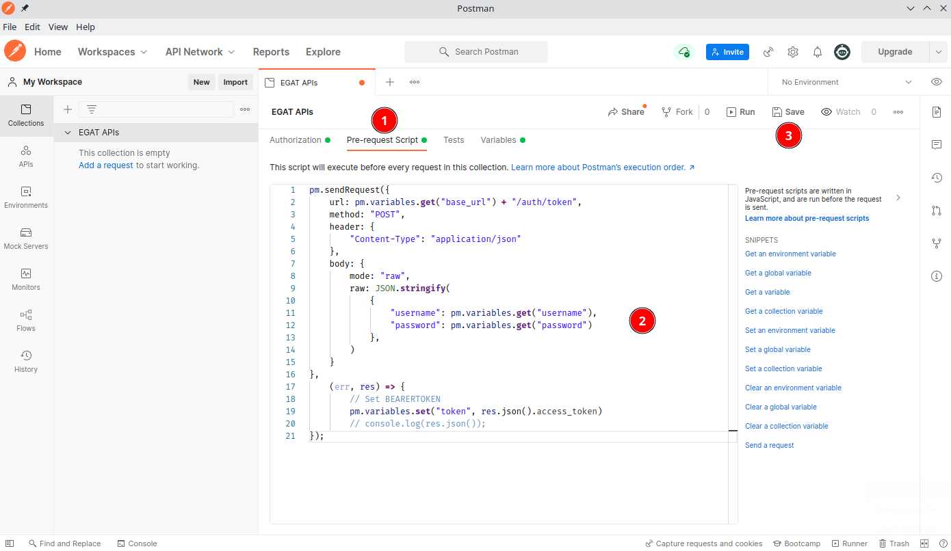Open the settings gear icon
Screen dimensions: 951x551
click(793, 52)
